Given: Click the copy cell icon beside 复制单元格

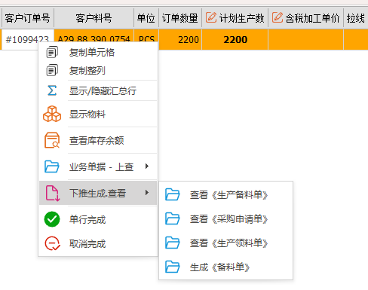Looking at the screenshot, I should click(52, 52).
